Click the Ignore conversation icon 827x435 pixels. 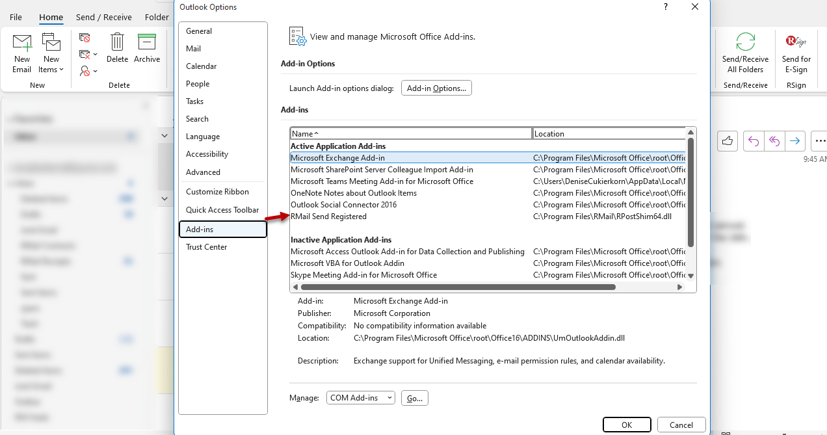(x=83, y=38)
